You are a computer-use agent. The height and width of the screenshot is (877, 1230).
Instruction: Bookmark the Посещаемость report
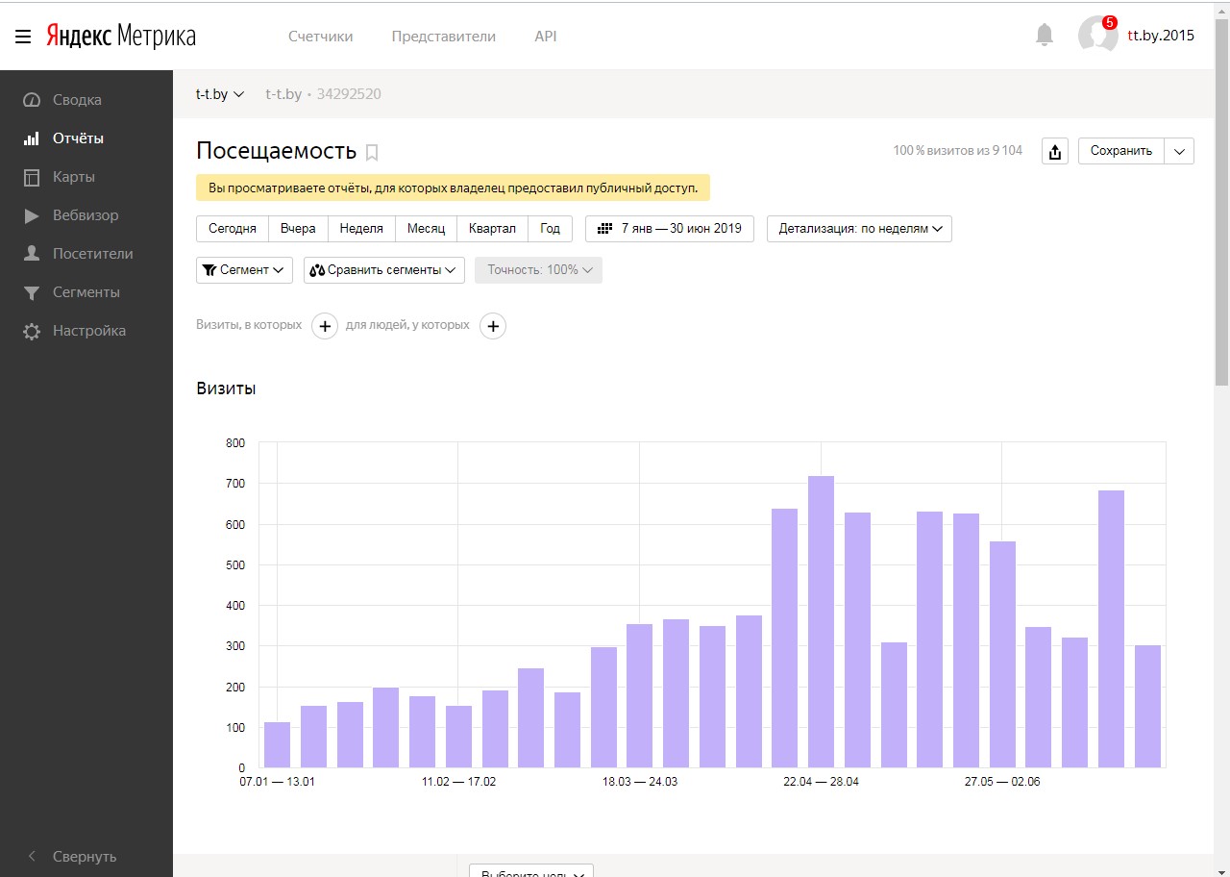coord(373,152)
